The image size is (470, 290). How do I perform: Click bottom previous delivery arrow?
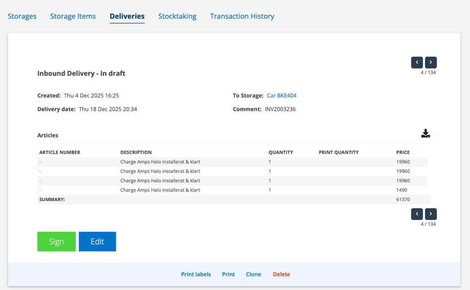coord(417,214)
